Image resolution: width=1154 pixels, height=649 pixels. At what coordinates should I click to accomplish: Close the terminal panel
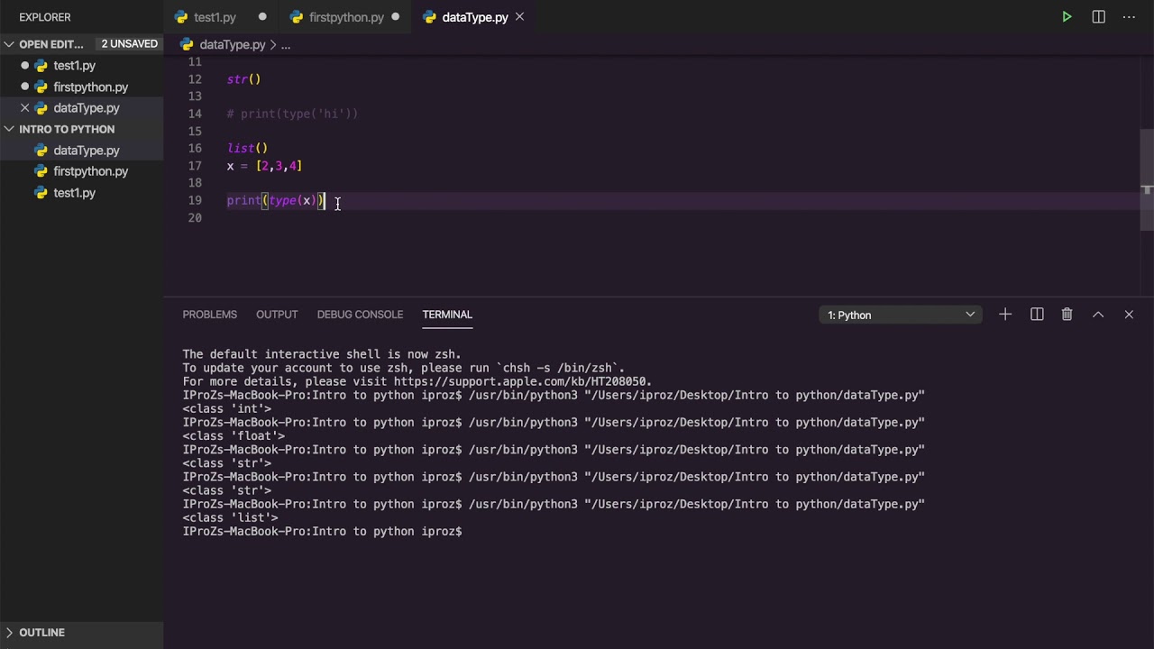click(1129, 315)
